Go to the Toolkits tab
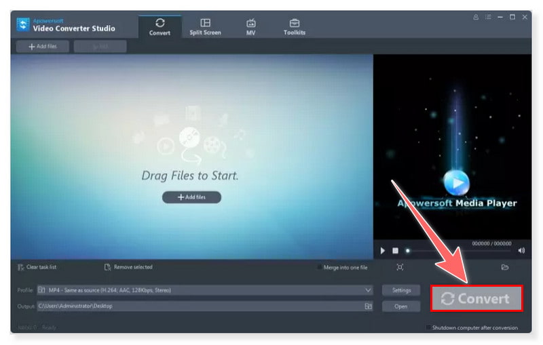This screenshot has width=543, height=345. [x=294, y=26]
